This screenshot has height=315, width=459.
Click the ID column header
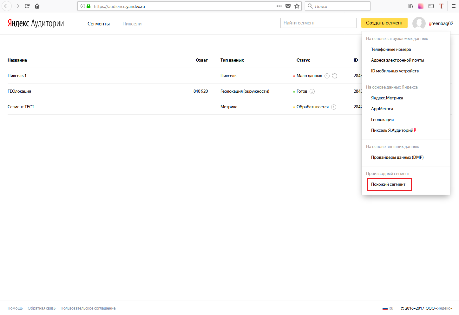pyautogui.click(x=356, y=60)
